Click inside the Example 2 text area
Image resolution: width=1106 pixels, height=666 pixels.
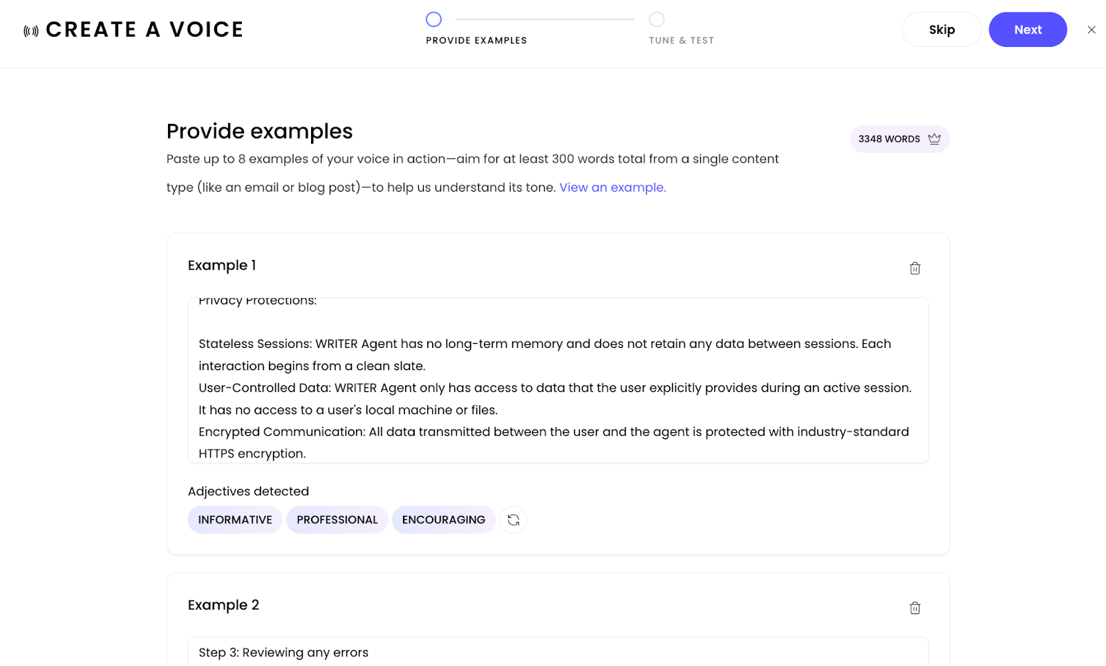tap(557, 652)
